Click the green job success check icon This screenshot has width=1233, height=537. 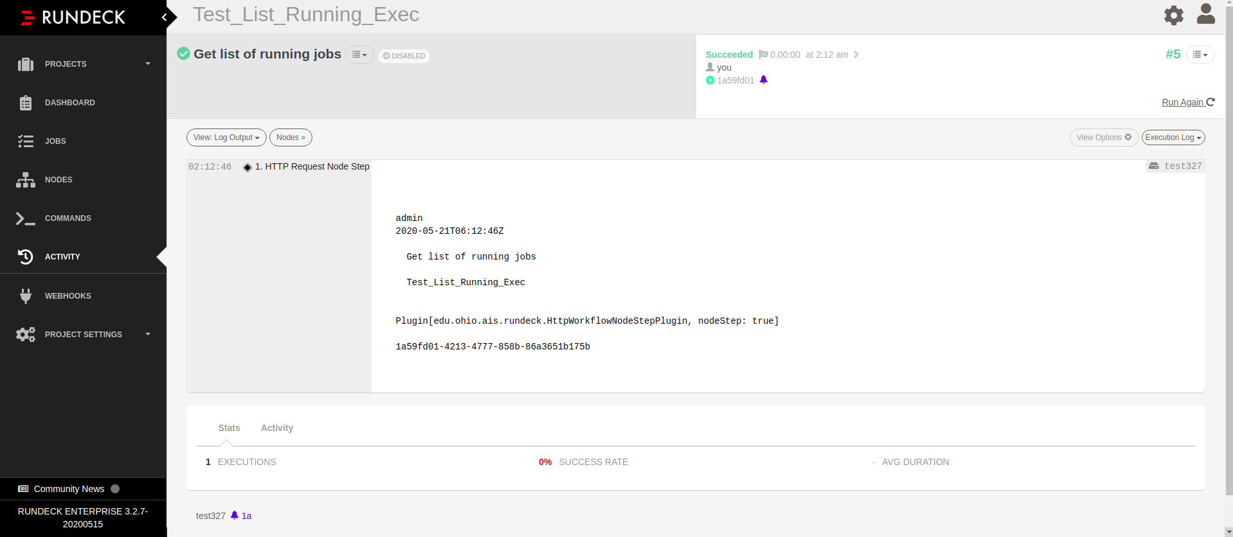click(x=184, y=54)
